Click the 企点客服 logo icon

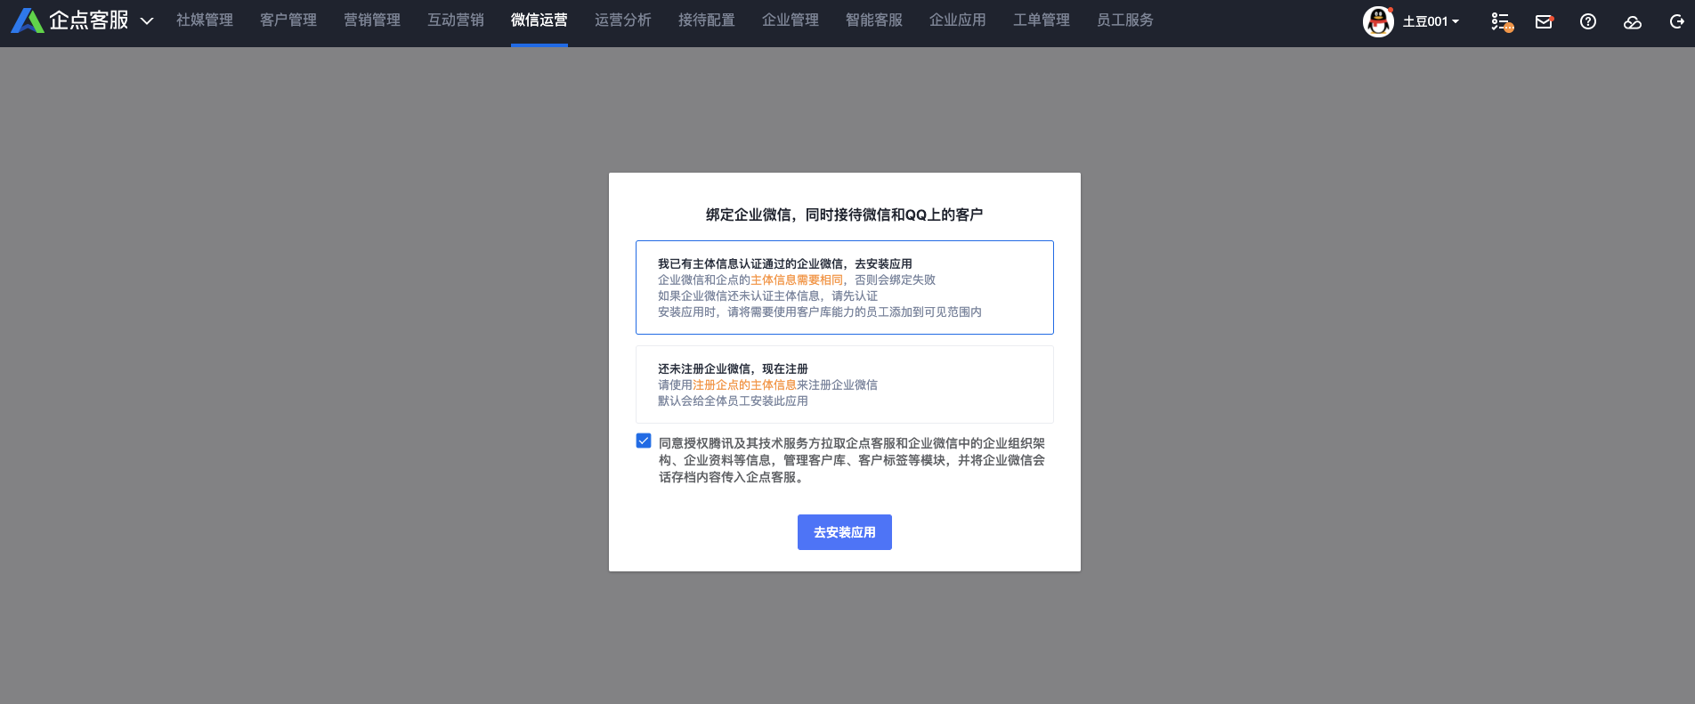pos(27,20)
